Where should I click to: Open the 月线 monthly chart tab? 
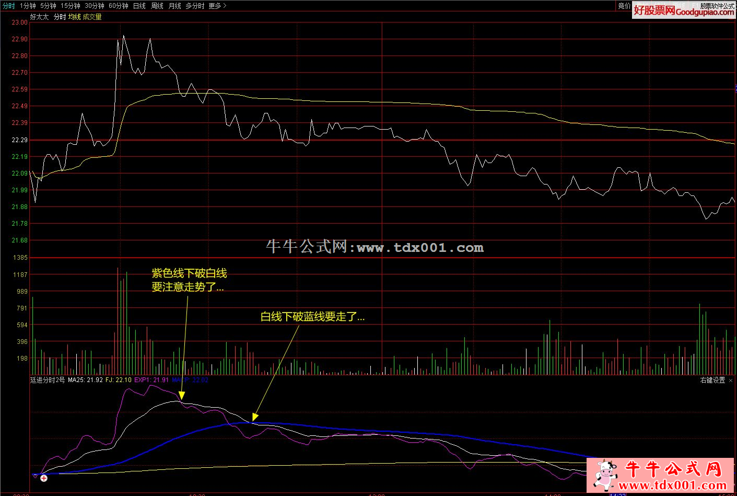click(x=175, y=6)
